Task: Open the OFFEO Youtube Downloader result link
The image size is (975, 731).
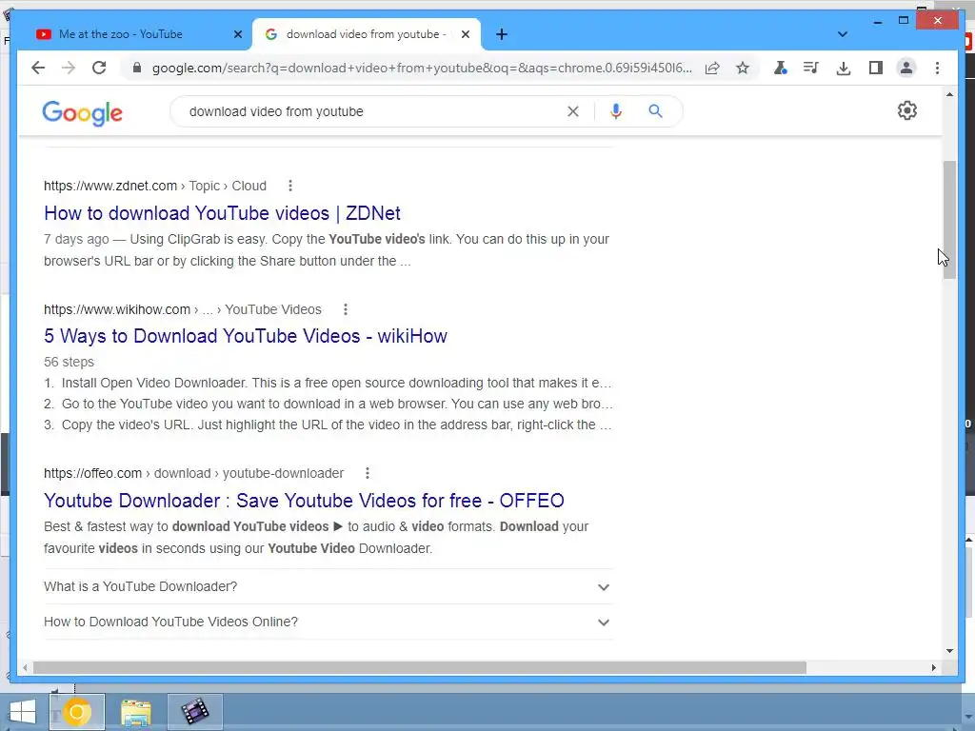Action: coord(304,501)
